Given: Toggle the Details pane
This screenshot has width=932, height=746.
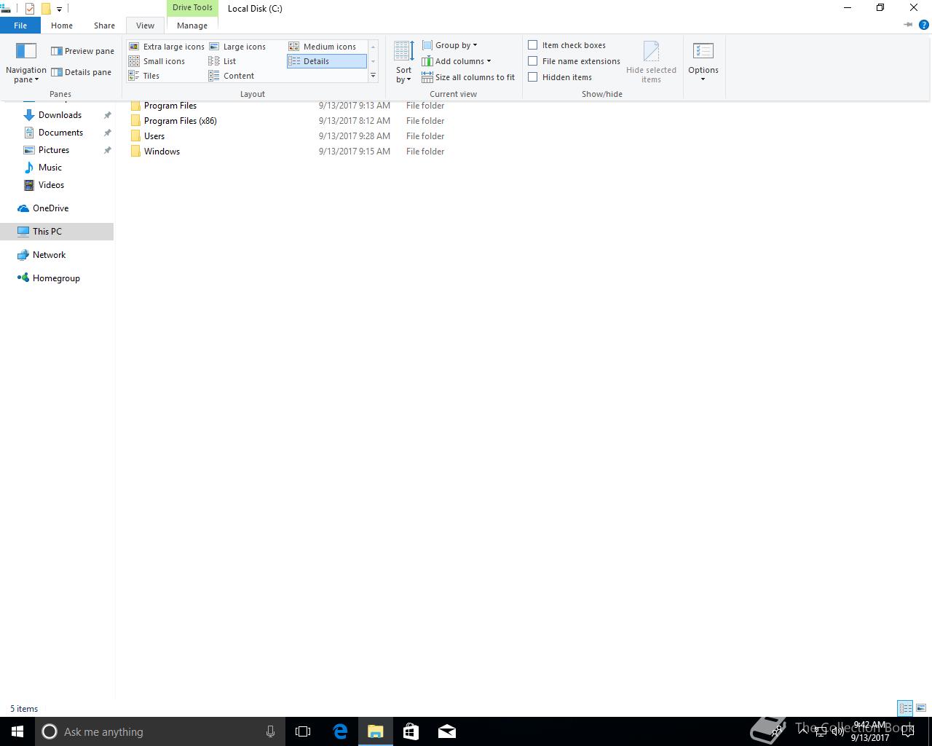Looking at the screenshot, I should 82,72.
